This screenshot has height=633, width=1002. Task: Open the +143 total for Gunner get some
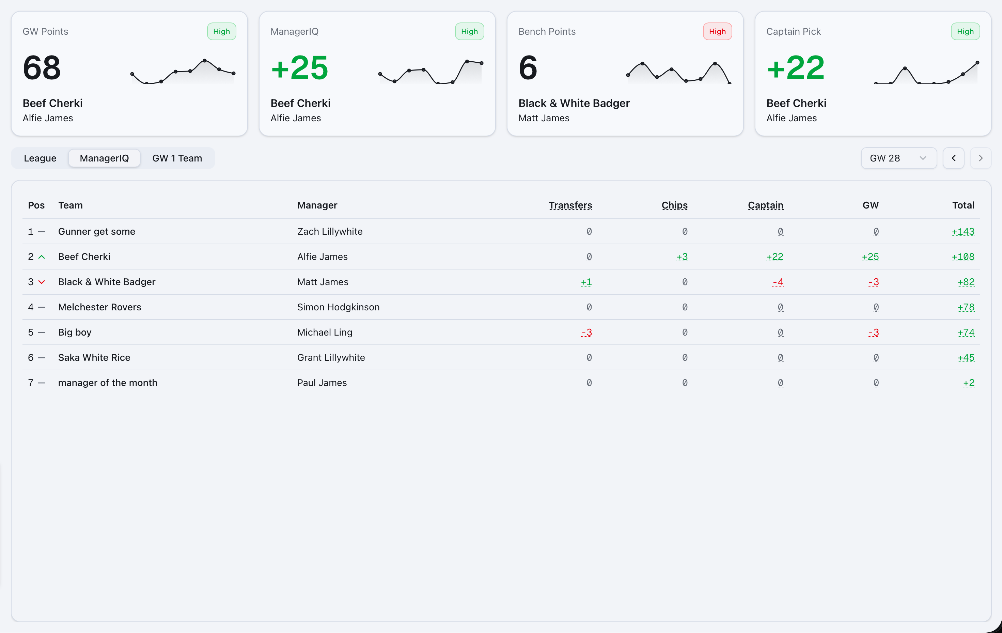pos(963,232)
